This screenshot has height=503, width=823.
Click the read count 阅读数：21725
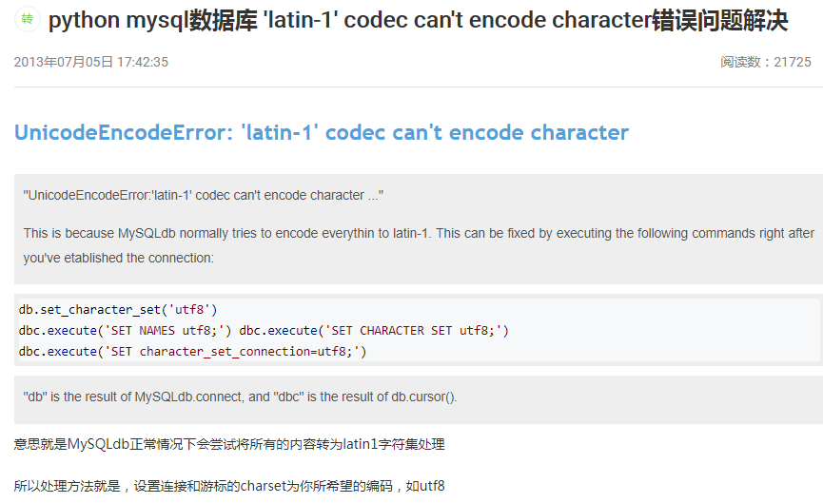[x=766, y=62]
